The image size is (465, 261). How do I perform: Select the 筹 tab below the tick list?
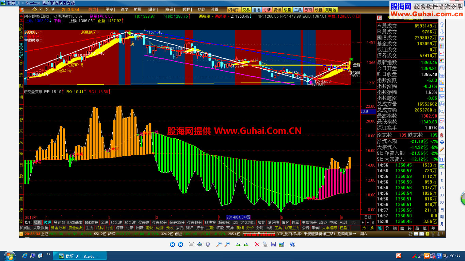[x=433, y=228]
